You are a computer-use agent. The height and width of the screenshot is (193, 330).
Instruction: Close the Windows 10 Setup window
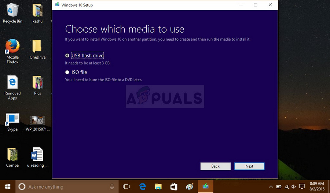pyautogui.click(x=270, y=5)
